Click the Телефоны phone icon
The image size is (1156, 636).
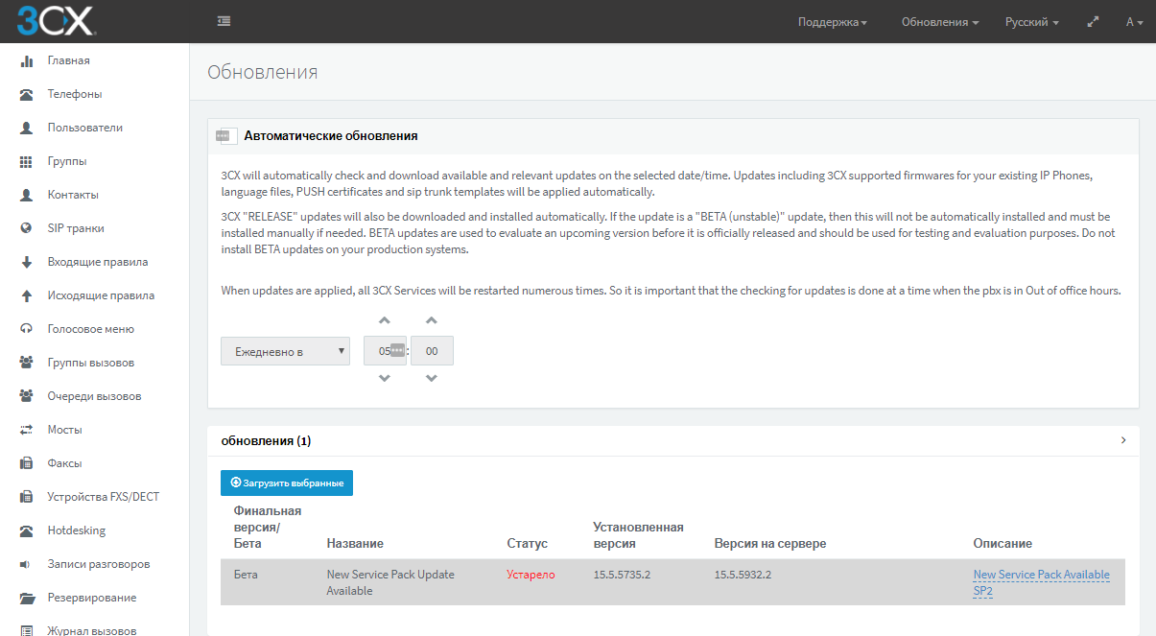[27, 94]
